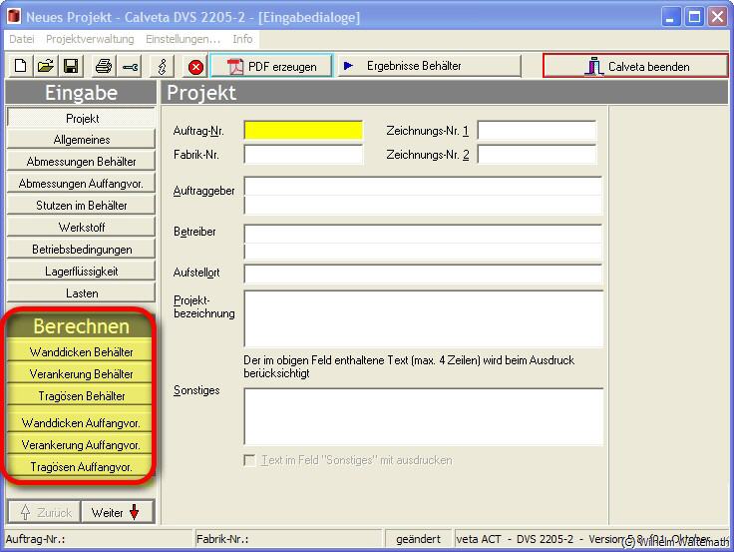The width and height of the screenshot is (734, 552).
Task: Open Ergebnisse Behälter results
Action: pos(429,66)
